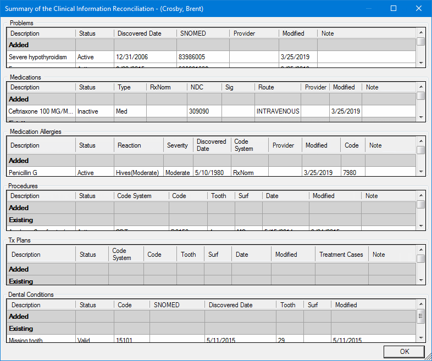
Task: Click the Inactive status of Ceftriaxone
Action: 95,111
